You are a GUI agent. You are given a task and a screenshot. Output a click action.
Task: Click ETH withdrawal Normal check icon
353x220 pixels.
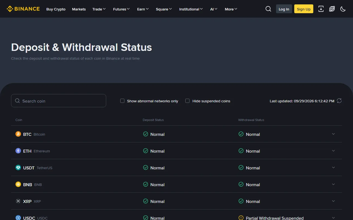tap(241, 151)
